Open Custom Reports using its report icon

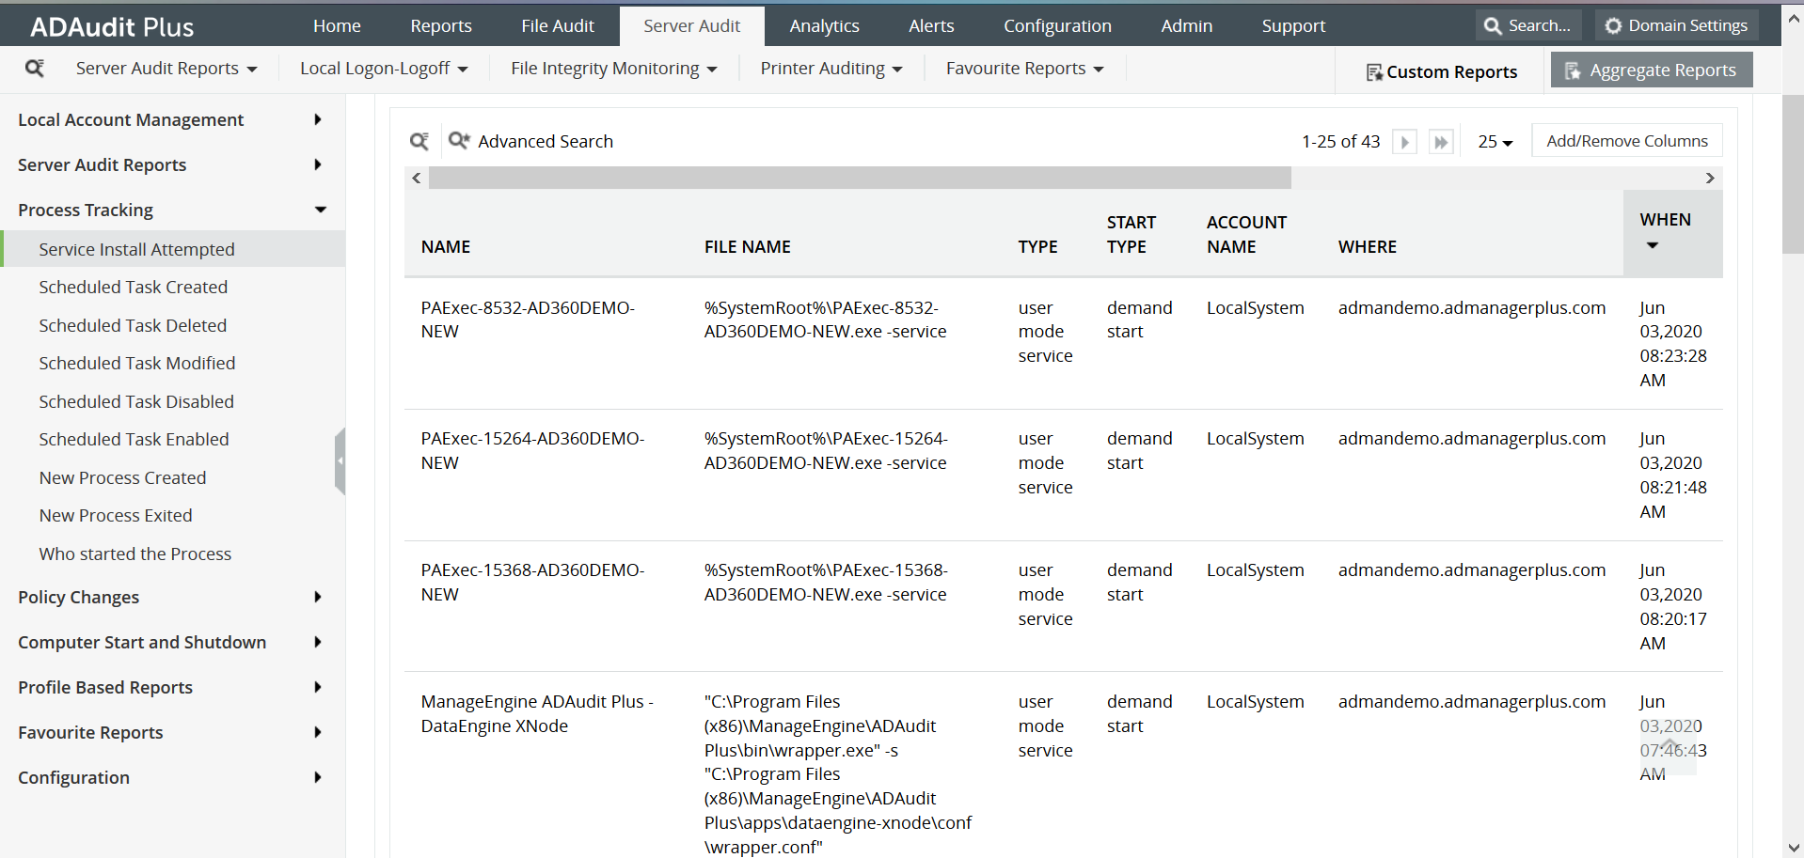tap(1375, 70)
